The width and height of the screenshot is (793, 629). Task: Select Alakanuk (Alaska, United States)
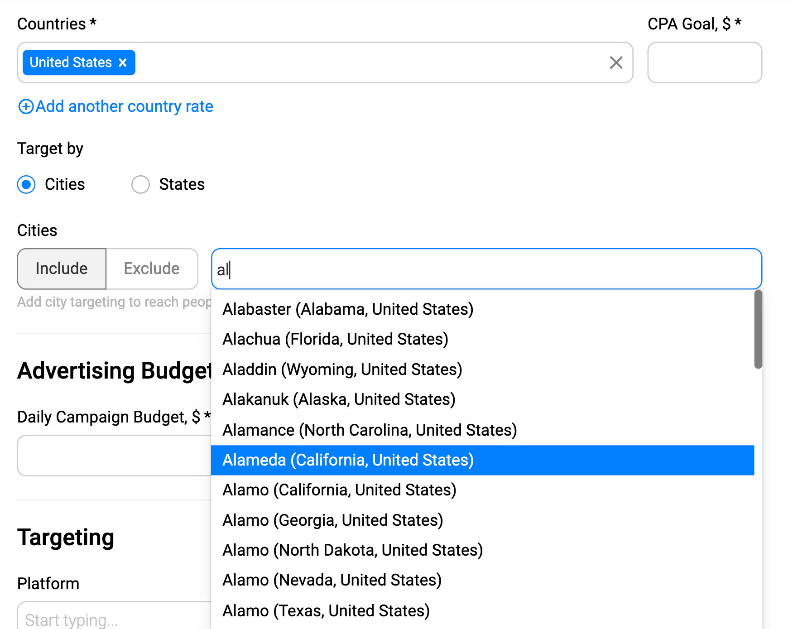pos(339,399)
